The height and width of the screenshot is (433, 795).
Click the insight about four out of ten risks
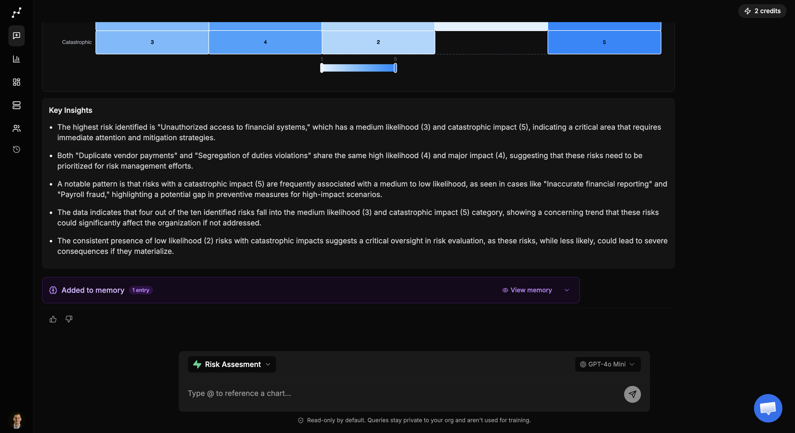pos(358,218)
